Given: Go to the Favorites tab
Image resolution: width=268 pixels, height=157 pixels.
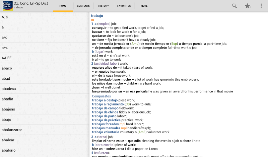Looking at the screenshot, I should click(124, 6).
